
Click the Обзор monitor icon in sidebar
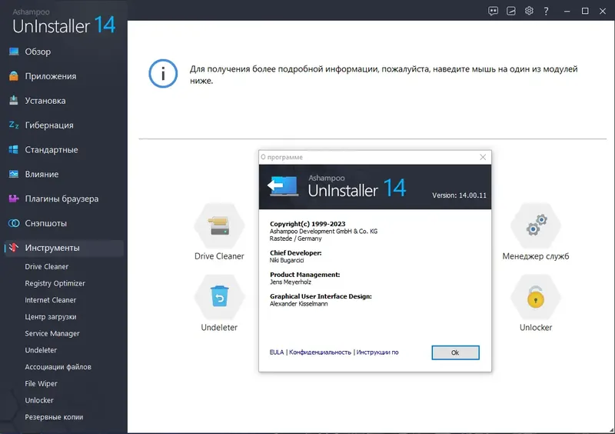[14, 52]
